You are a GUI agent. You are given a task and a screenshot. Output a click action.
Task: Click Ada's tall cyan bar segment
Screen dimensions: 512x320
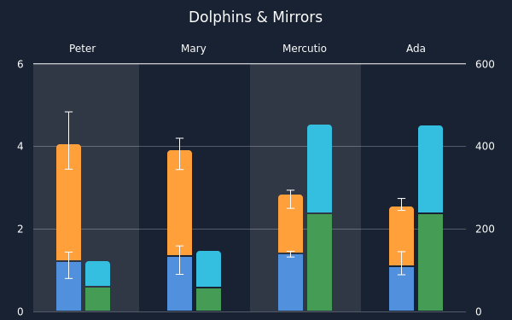coord(431,169)
